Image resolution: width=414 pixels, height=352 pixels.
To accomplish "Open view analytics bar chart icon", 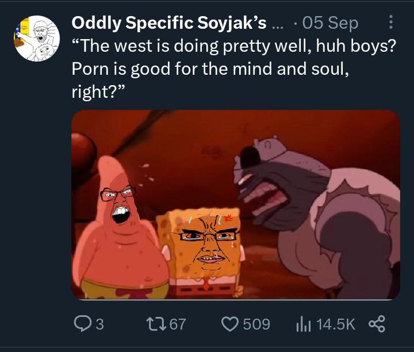I will [302, 324].
